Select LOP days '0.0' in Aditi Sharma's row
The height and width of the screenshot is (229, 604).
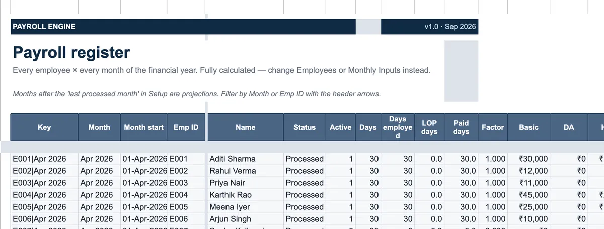[429, 159]
